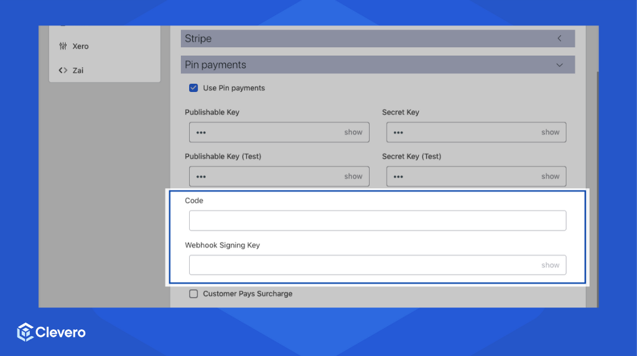Uncheck the Use Pin payments checkbox
The width and height of the screenshot is (637, 356).
tap(193, 88)
